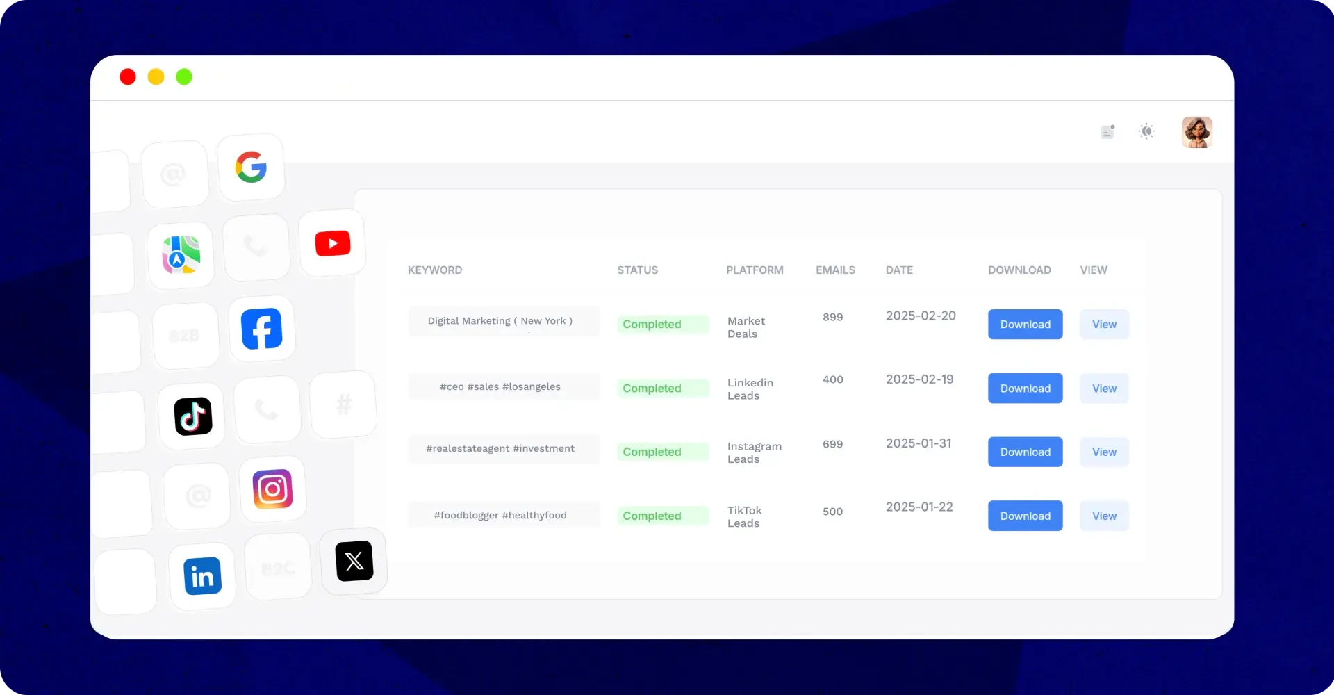Select the TikTok icon tile
The image size is (1334, 695).
click(x=192, y=416)
